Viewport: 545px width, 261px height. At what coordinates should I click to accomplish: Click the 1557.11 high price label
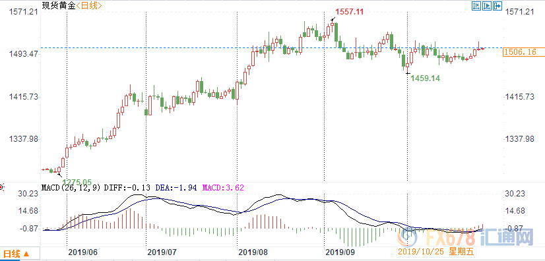click(350, 12)
